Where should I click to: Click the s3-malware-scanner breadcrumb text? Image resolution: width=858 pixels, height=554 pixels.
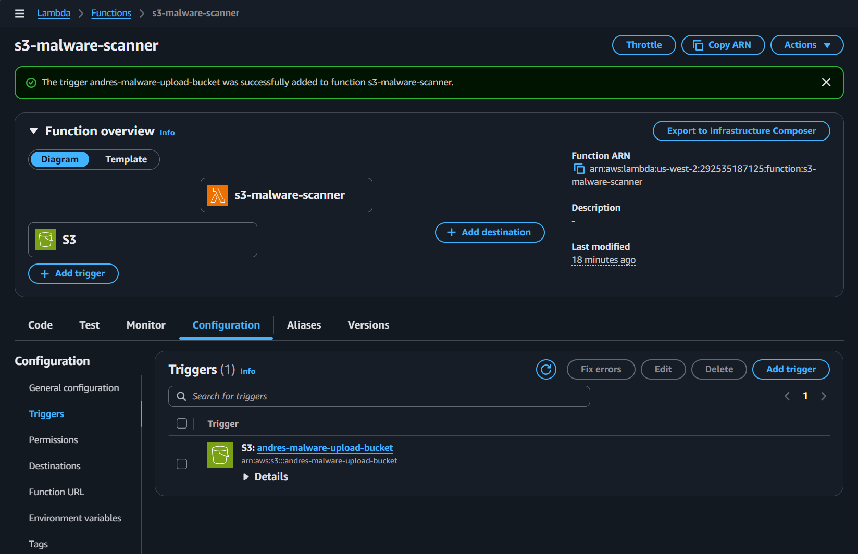pos(196,13)
